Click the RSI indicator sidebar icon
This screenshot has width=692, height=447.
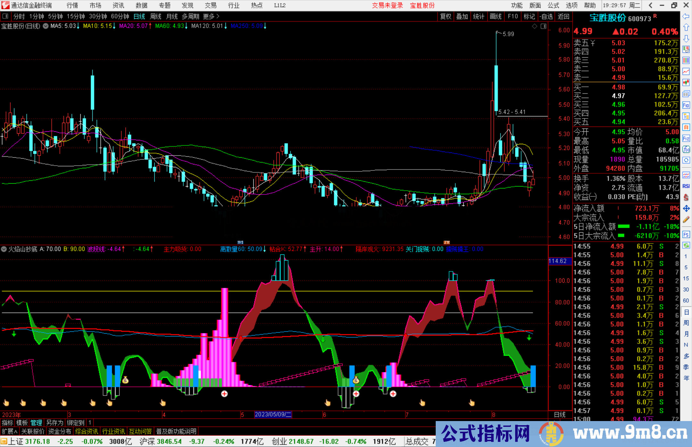(x=686, y=186)
